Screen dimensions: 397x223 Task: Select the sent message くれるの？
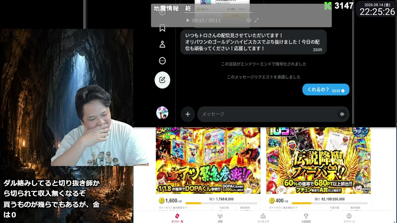326,90
